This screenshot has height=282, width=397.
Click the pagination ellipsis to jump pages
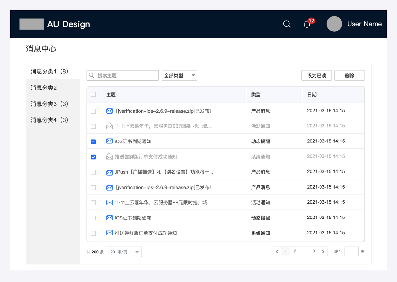coord(305,251)
